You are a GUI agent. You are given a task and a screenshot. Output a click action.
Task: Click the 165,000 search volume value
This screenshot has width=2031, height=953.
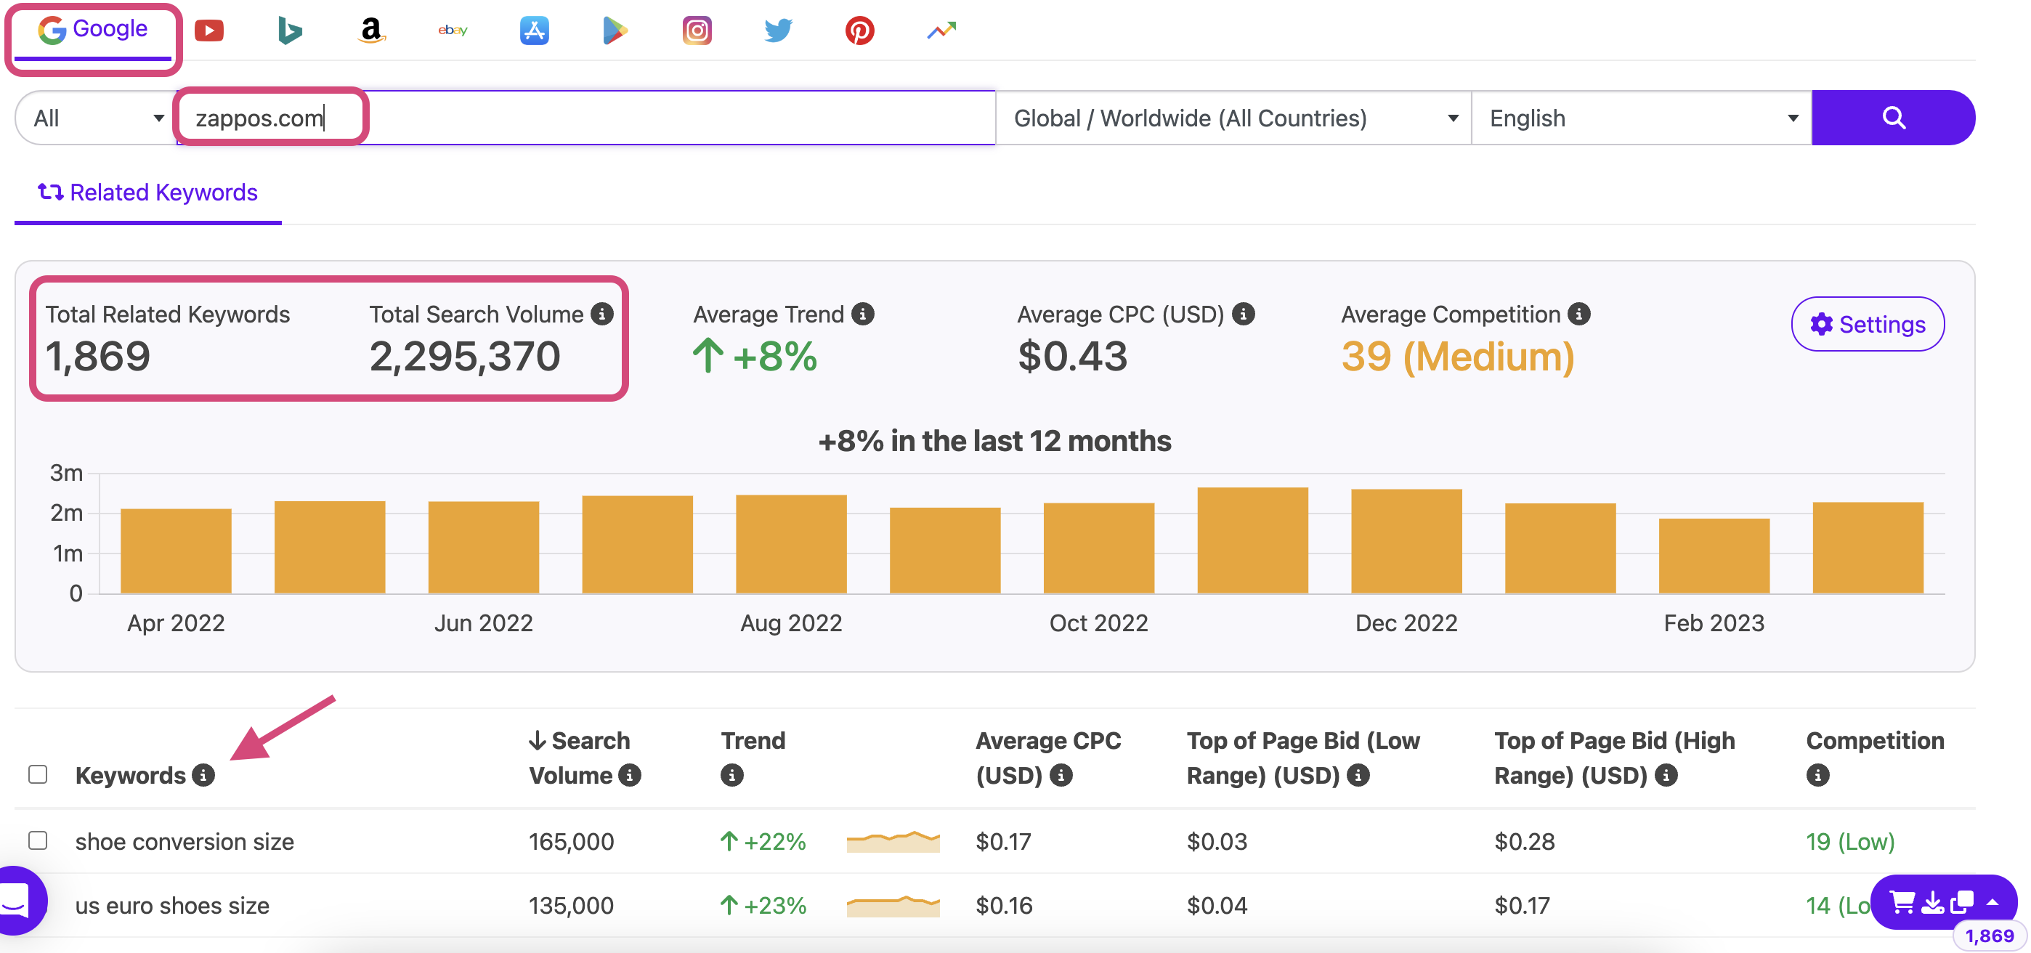click(572, 842)
